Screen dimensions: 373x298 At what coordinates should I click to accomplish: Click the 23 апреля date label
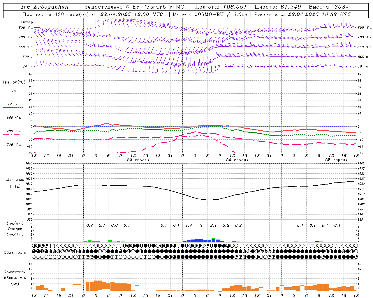[138, 160]
